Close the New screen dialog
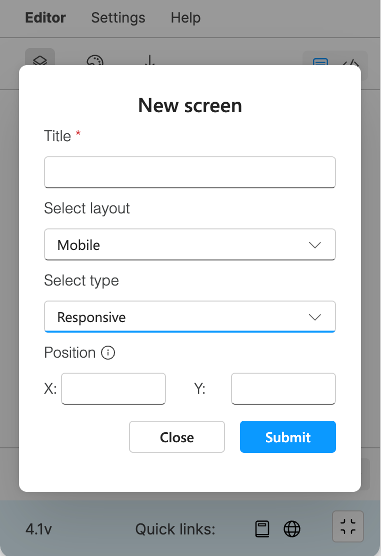The image size is (381, 556). (177, 437)
